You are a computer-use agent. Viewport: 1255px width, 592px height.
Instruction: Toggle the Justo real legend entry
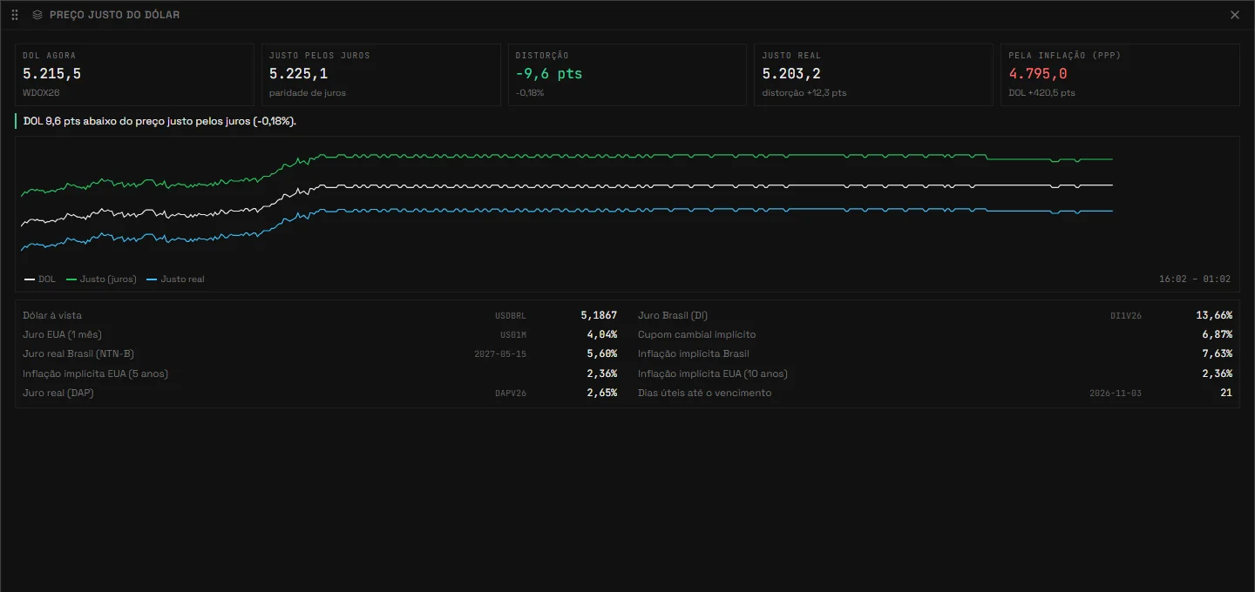coord(175,279)
